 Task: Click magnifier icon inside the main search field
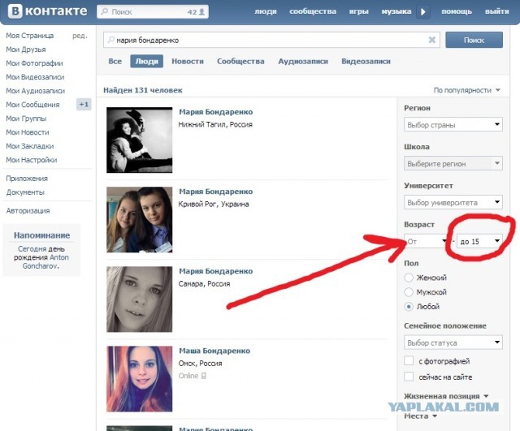tap(110, 40)
